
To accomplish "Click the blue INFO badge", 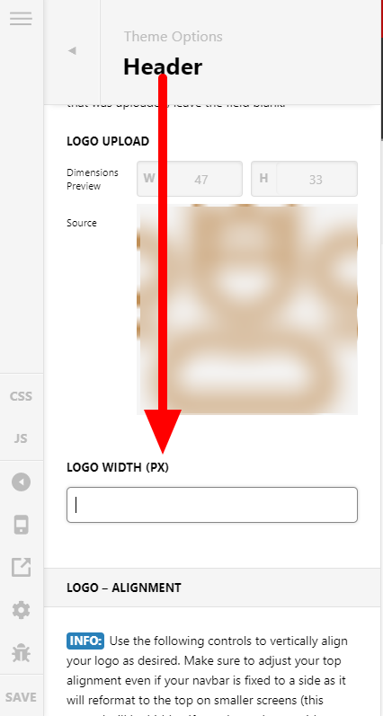I will pyautogui.click(x=85, y=641).
